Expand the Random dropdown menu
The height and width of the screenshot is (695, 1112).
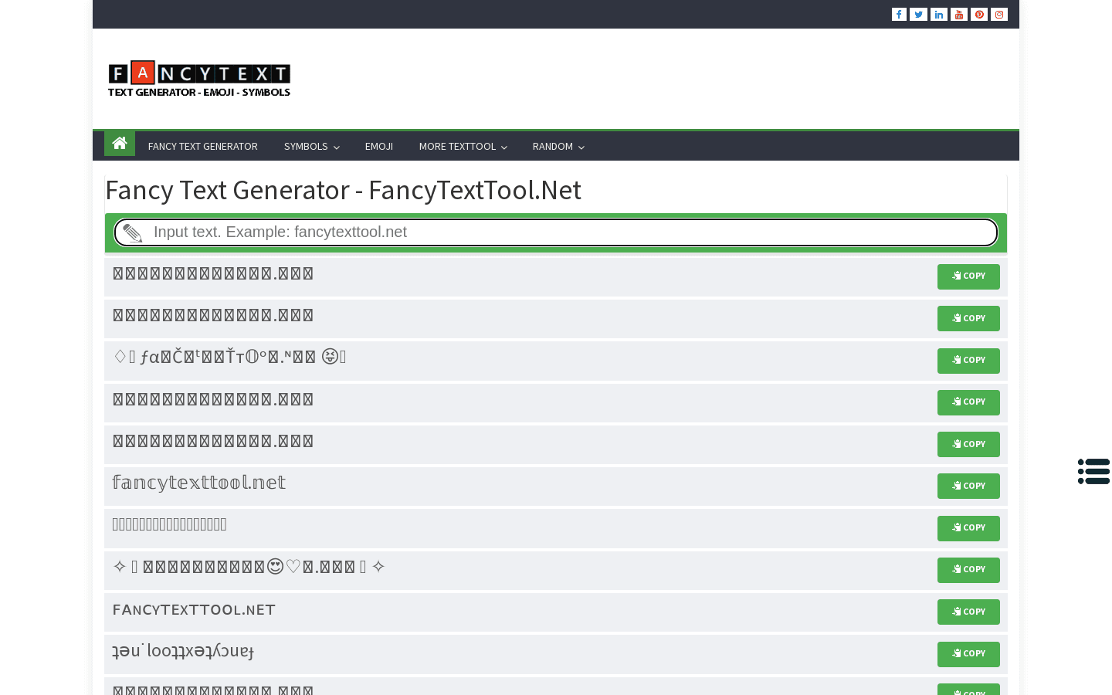tap(558, 147)
